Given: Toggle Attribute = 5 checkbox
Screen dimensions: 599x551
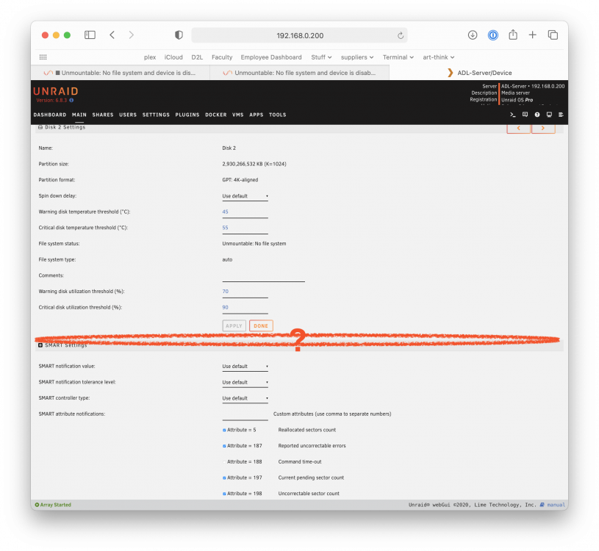Looking at the screenshot, I should (224, 430).
